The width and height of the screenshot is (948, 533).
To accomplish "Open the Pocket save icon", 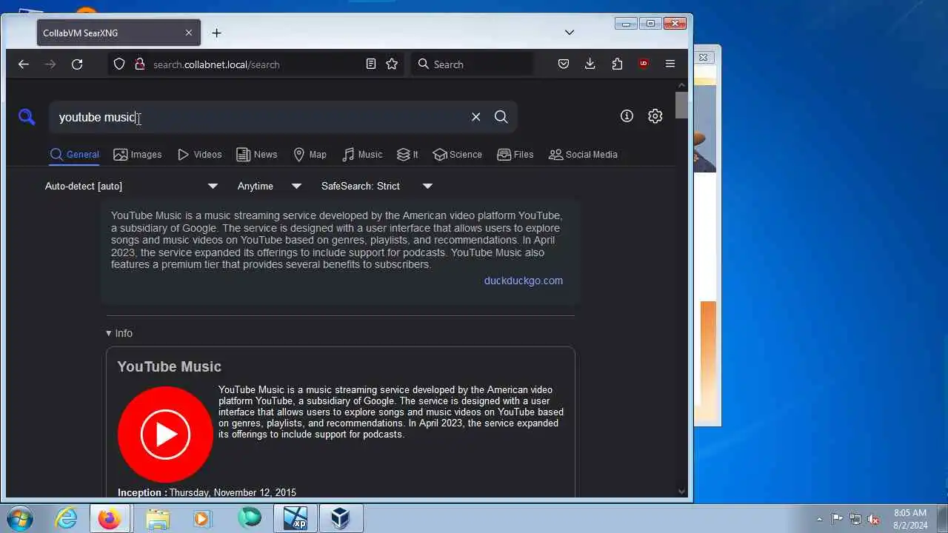I will pos(564,64).
